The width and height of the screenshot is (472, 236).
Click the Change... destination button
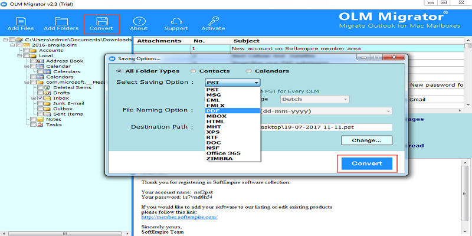click(x=366, y=140)
